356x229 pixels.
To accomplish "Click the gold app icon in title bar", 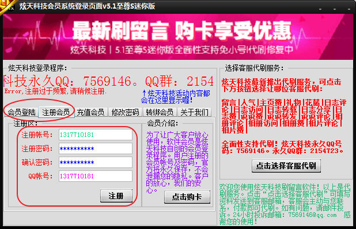I will tap(6, 6).
